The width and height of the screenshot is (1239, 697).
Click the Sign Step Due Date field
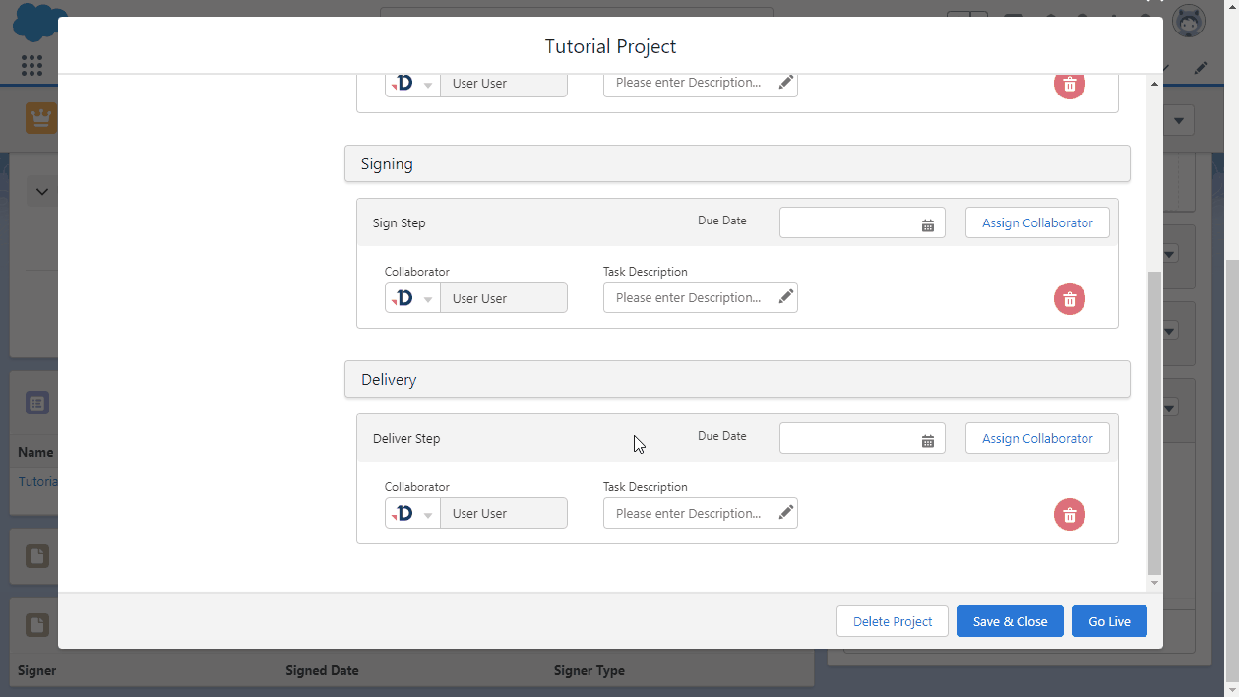[848, 223]
